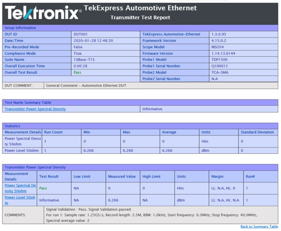This screenshot has height=231, width=281.
Task: Click the TekExpress Automotive Ethernet report title
Action: pyautogui.click(x=140, y=8)
